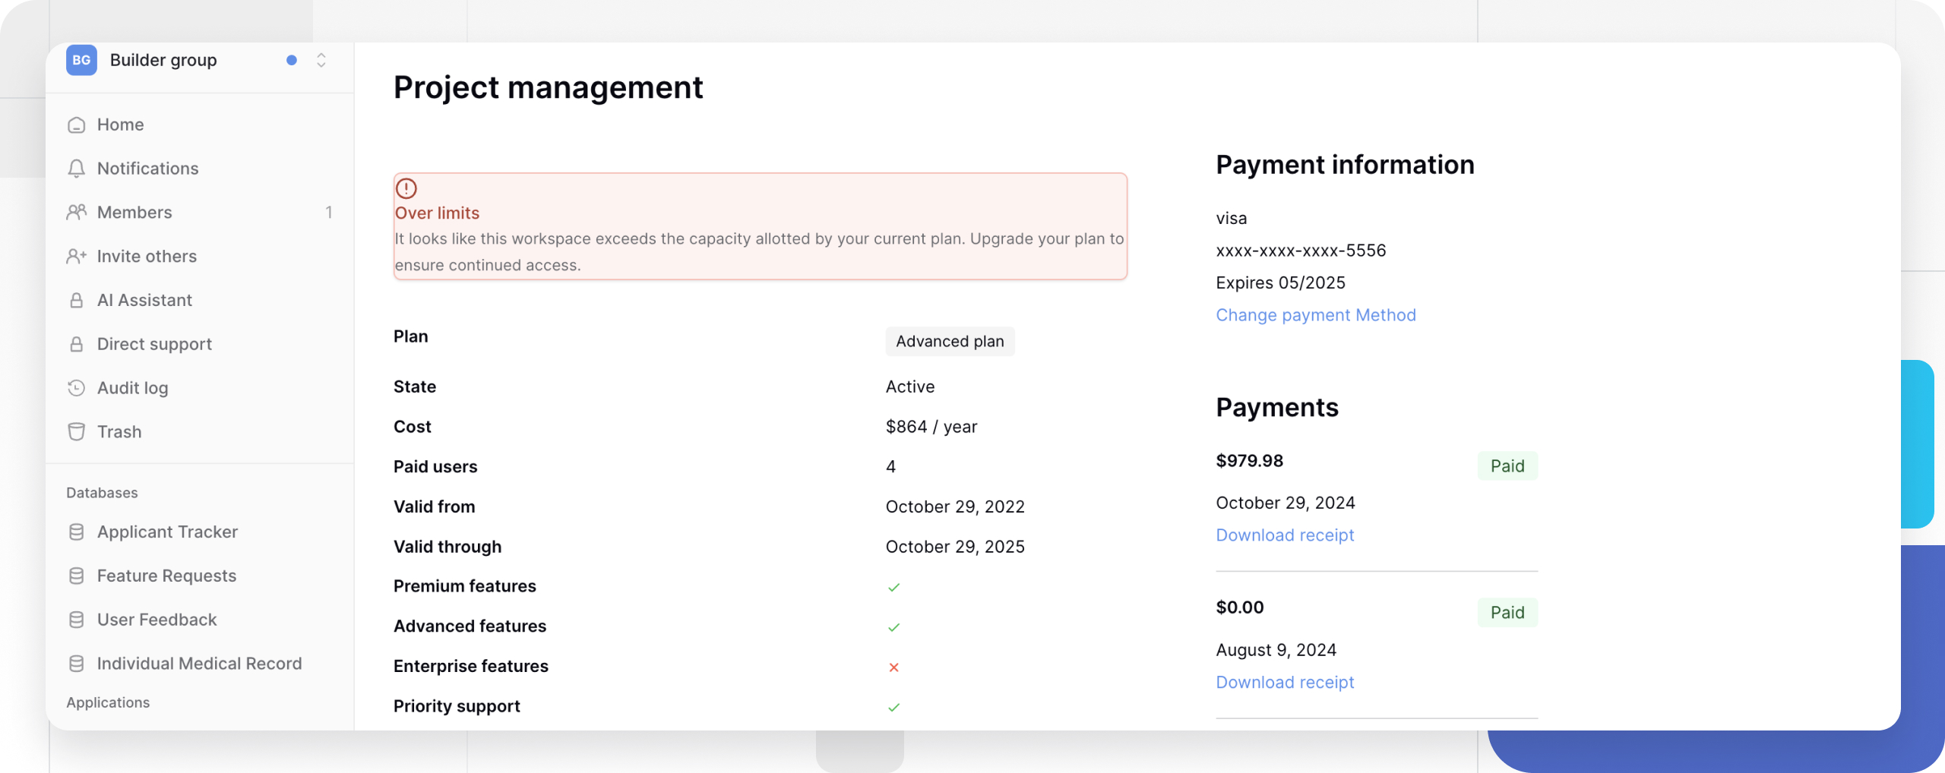Open the Feature Requests database
The width and height of the screenshot is (1945, 773).
pos(166,576)
